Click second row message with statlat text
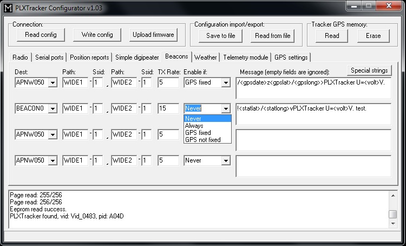 pos(313,114)
